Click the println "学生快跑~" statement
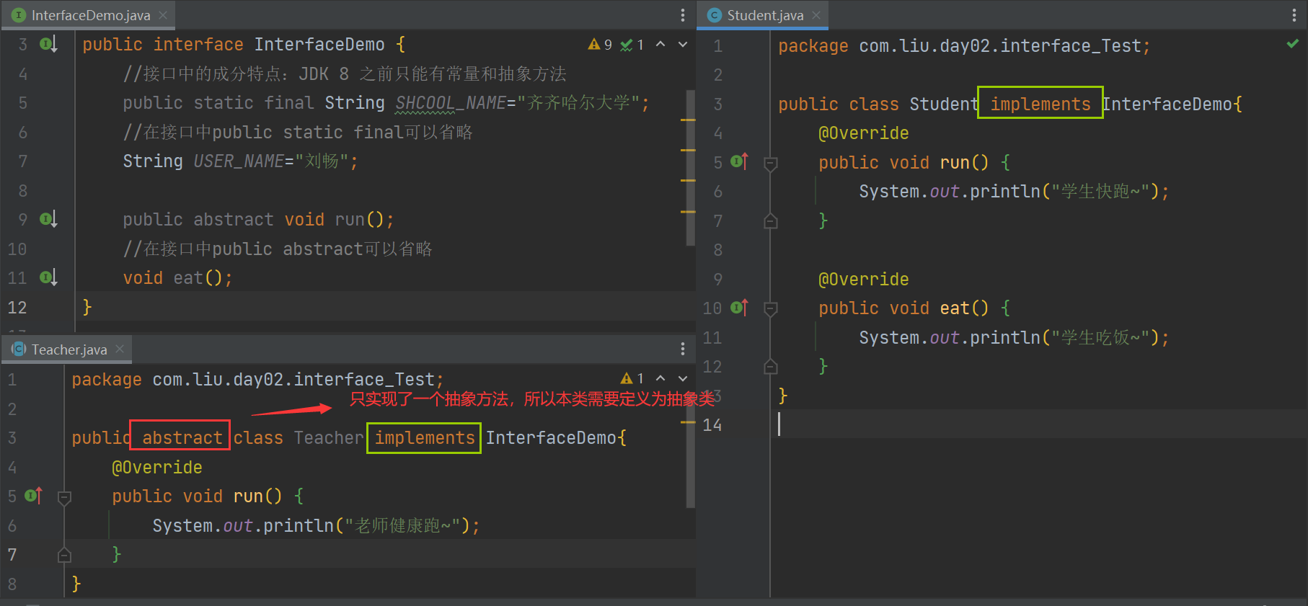 [x=1013, y=191]
